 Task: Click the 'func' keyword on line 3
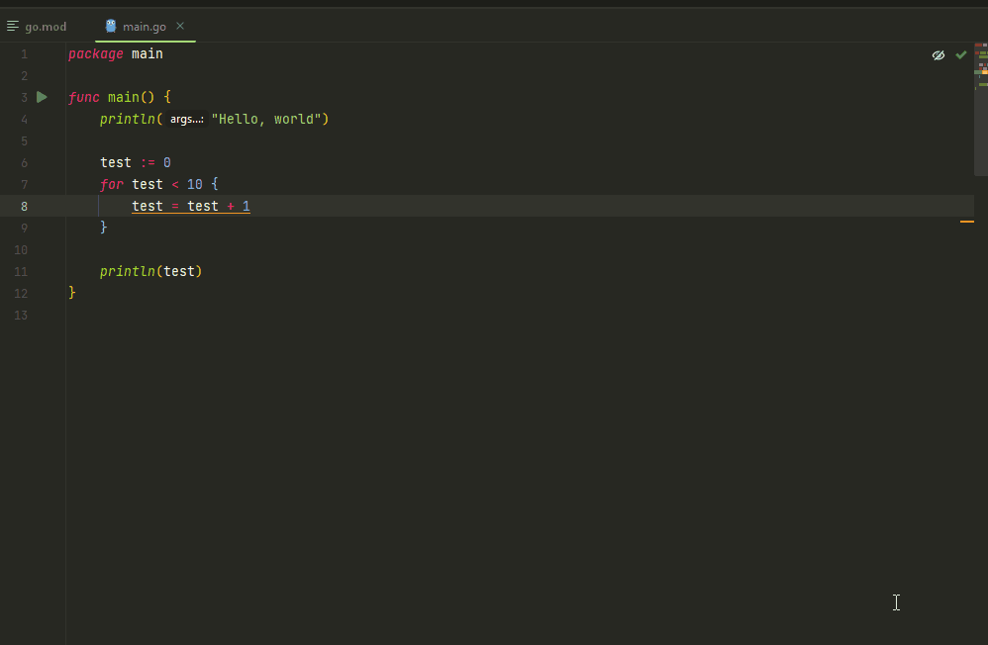[x=84, y=97]
